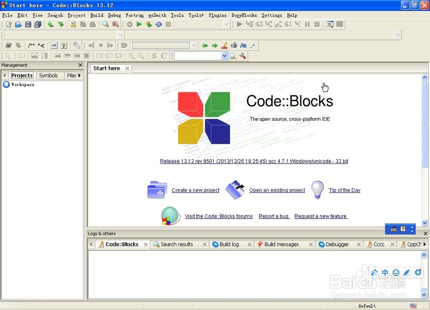Switch to the Symbols tab
Screen dimensions: 430x310
coord(48,75)
